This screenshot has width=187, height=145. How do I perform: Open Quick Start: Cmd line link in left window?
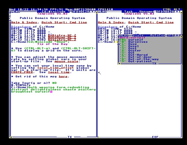click(64, 22)
